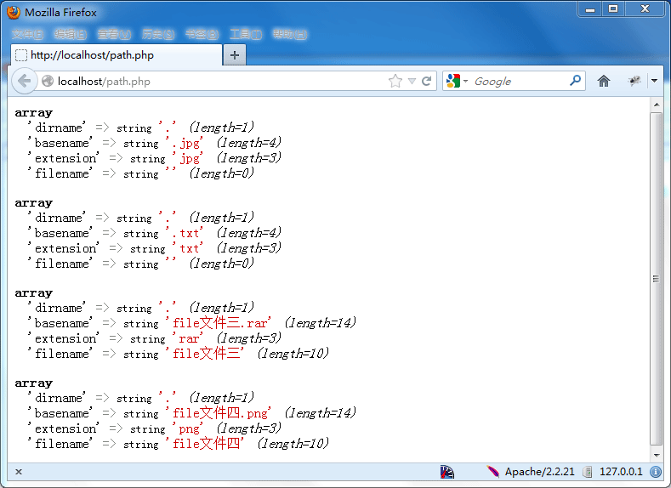Click the server icon beside 127.0.0.1
This screenshot has width=671, height=488.
[x=588, y=471]
